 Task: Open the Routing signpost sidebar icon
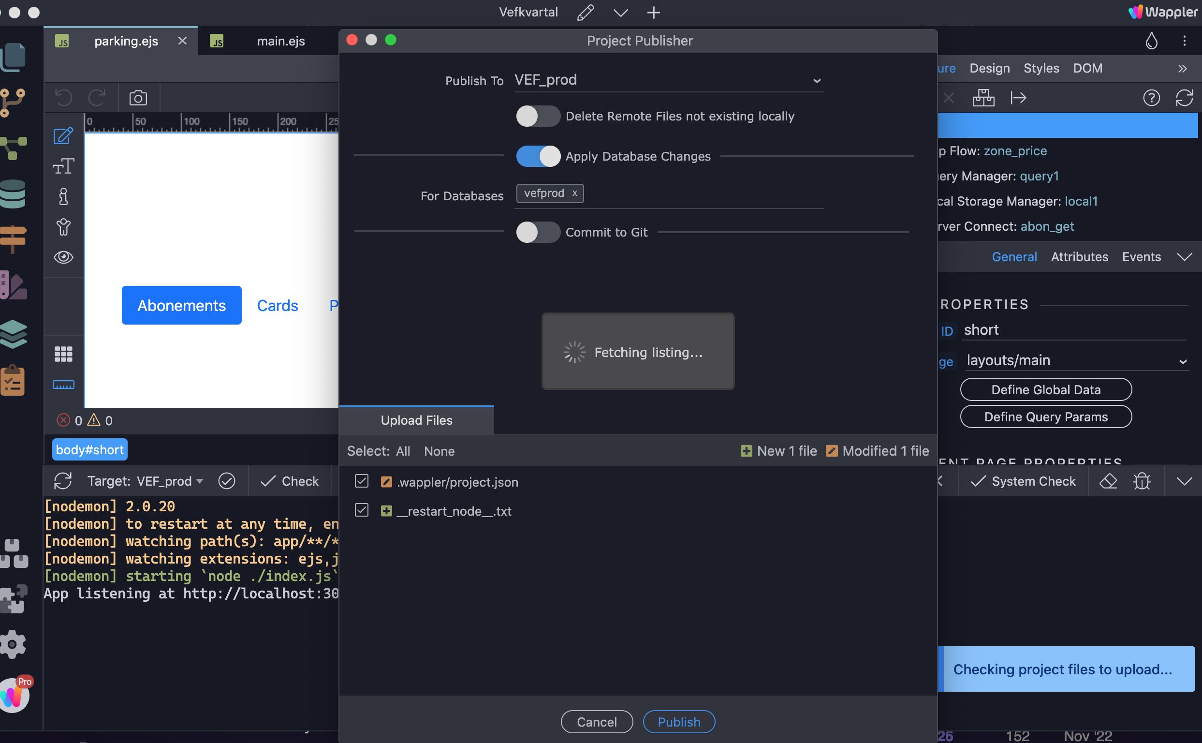[x=13, y=239]
